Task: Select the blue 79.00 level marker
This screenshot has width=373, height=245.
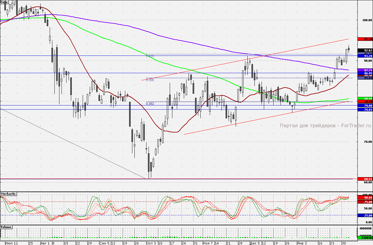Action: point(364,105)
